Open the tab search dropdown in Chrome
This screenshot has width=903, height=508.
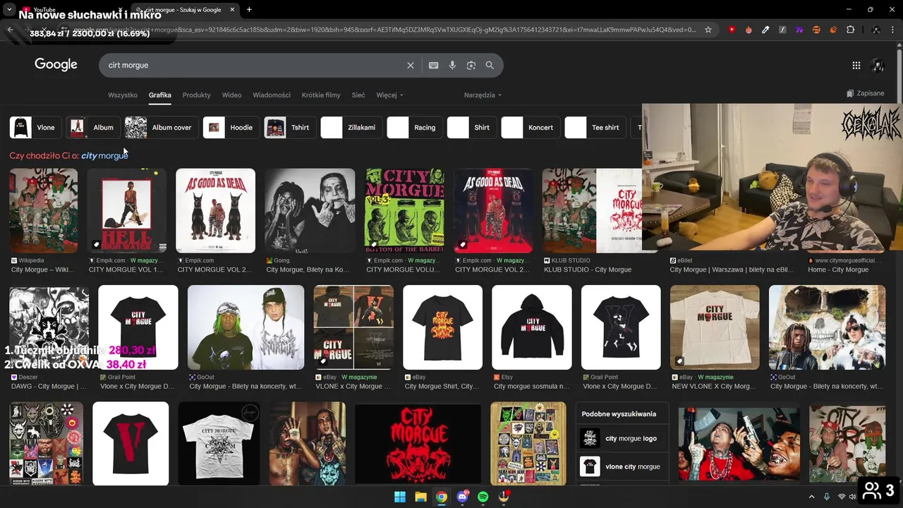click(9, 10)
